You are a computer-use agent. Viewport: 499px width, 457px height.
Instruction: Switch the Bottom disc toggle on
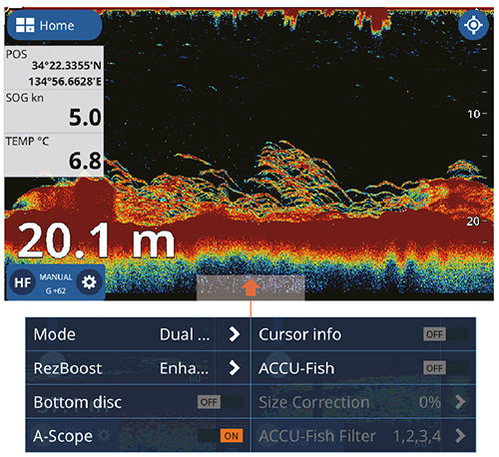[x=220, y=402]
